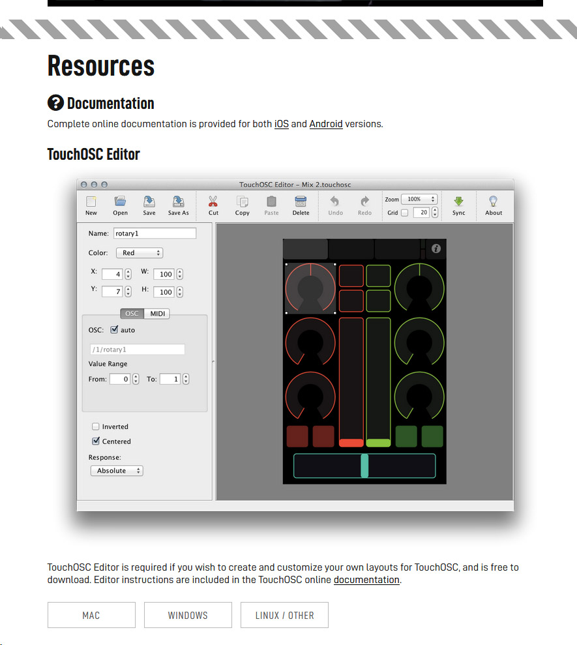The image size is (577, 645).
Task: Click the top-left green toggle button in layout
Action: coord(378,276)
